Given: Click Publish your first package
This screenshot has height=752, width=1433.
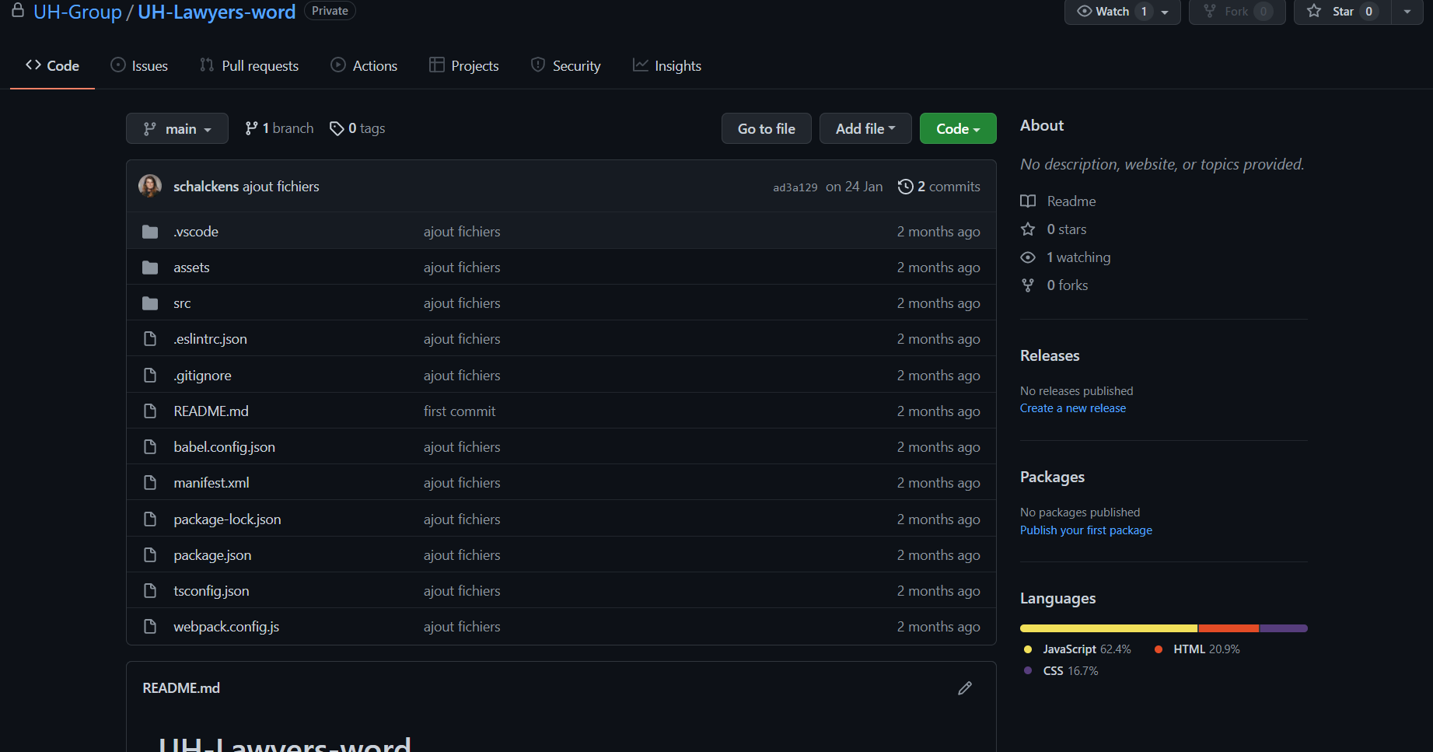Looking at the screenshot, I should (1086, 530).
